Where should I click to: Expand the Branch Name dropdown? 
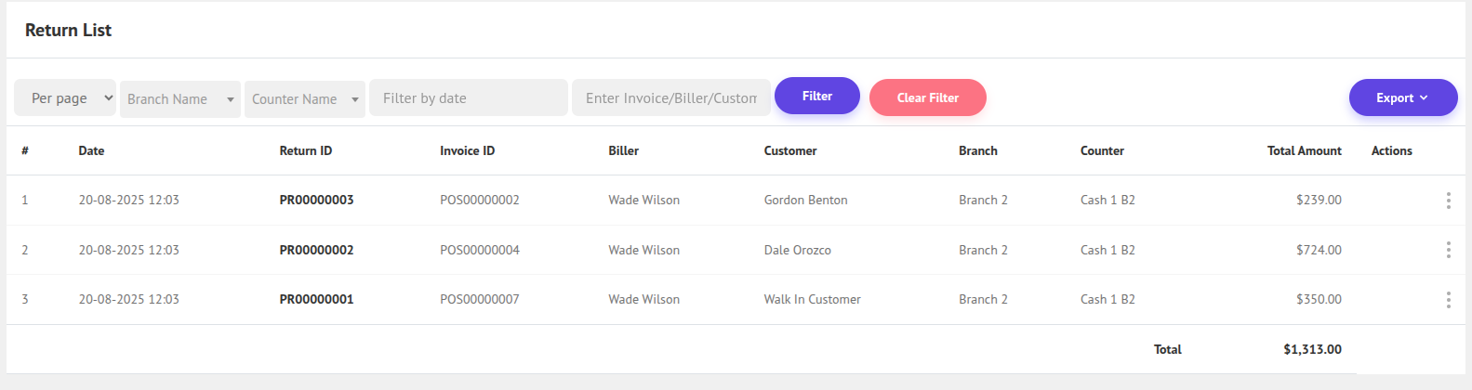pyautogui.click(x=180, y=99)
